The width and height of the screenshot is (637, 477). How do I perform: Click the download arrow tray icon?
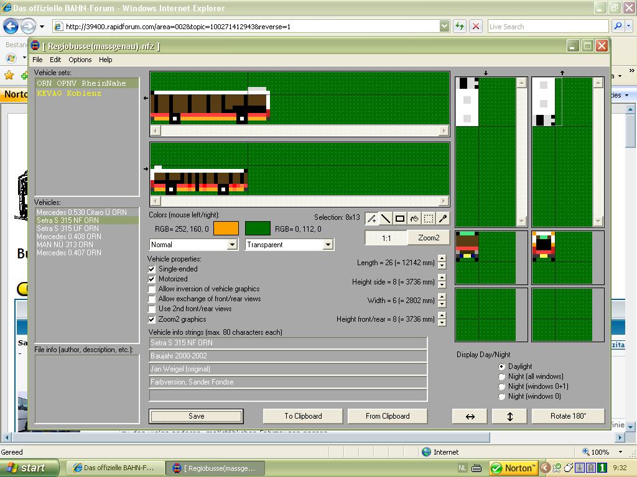580,468
